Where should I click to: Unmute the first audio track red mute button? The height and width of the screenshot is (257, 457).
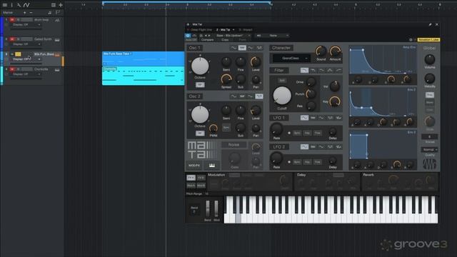click(x=12, y=20)
